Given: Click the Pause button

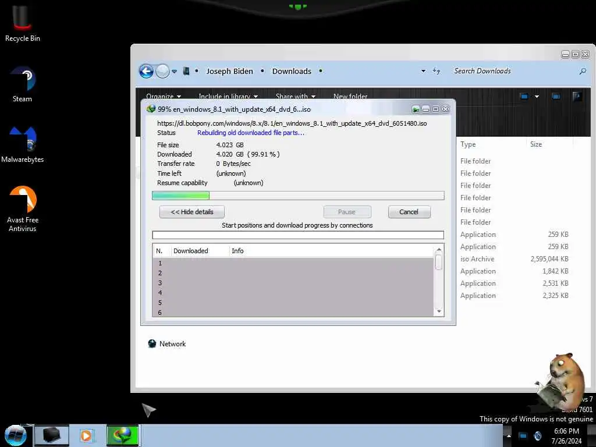Looking at the screenshot, I should (x=347, y=212).
